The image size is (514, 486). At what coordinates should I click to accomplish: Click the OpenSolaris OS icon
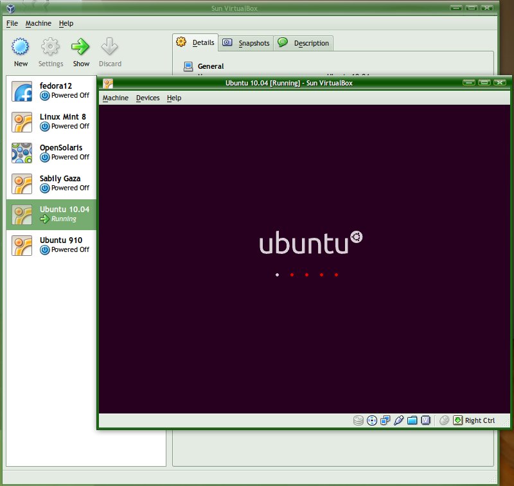click(22, 153)
